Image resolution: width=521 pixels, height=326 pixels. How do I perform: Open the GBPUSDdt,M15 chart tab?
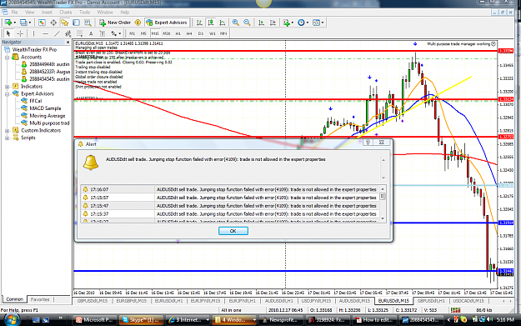coord(92,301)
